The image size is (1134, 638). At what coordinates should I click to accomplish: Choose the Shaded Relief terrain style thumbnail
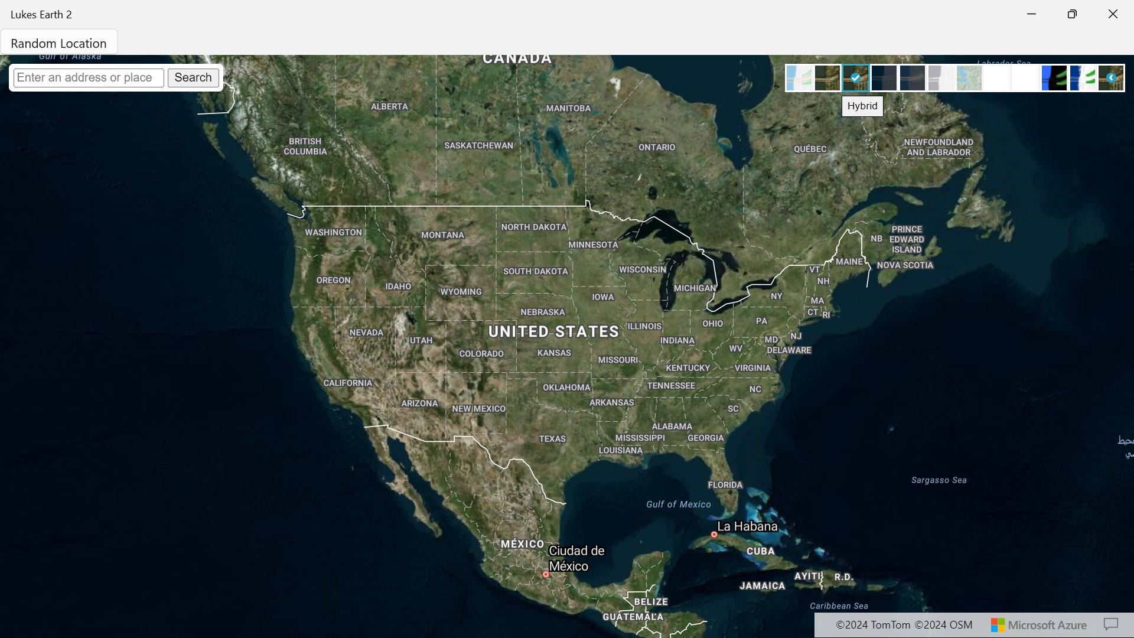tap(969, 78)
